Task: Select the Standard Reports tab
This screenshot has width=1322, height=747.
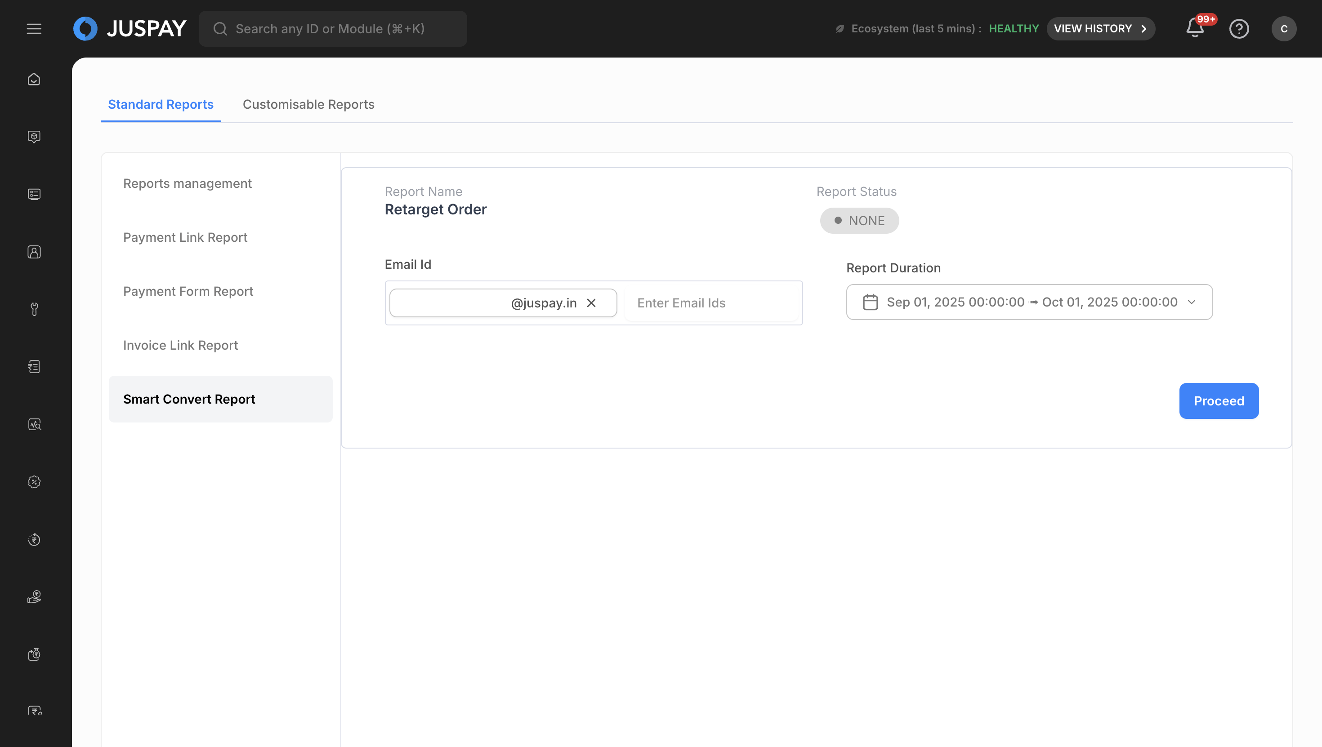Action: click(x=161, y=104)
